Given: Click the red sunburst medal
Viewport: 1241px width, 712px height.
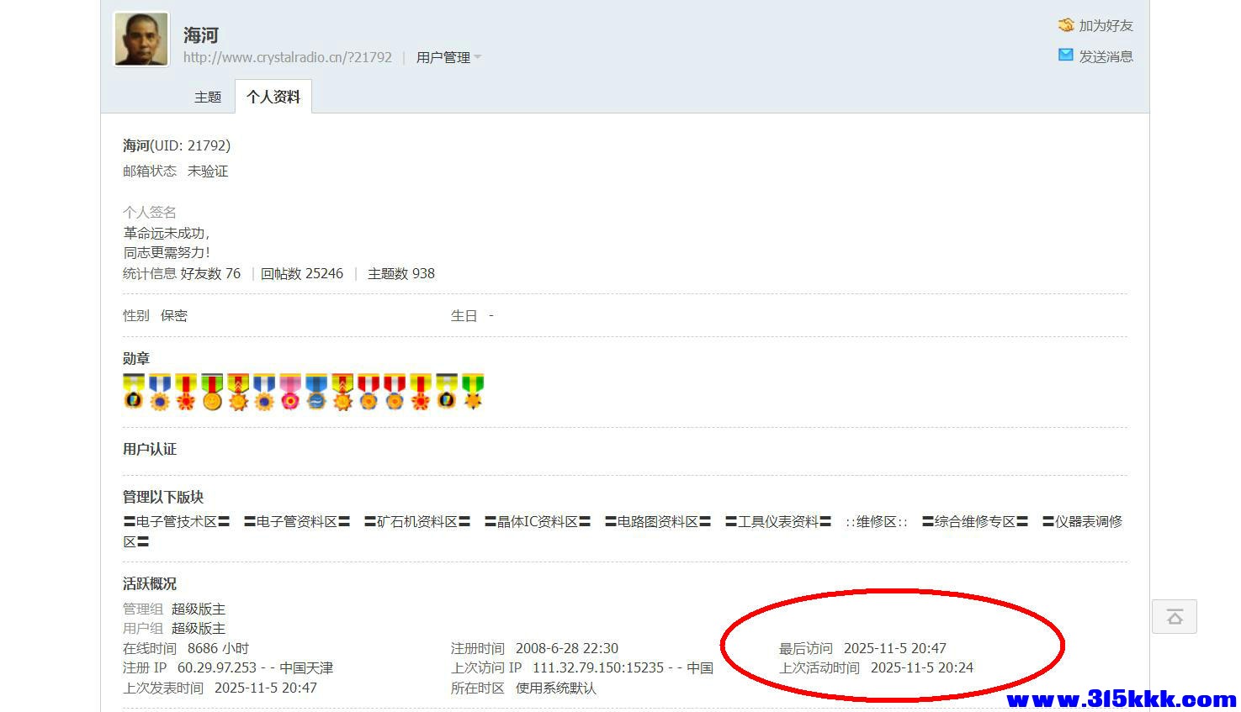Looking at the screenshot, I should tap(184, 395).
